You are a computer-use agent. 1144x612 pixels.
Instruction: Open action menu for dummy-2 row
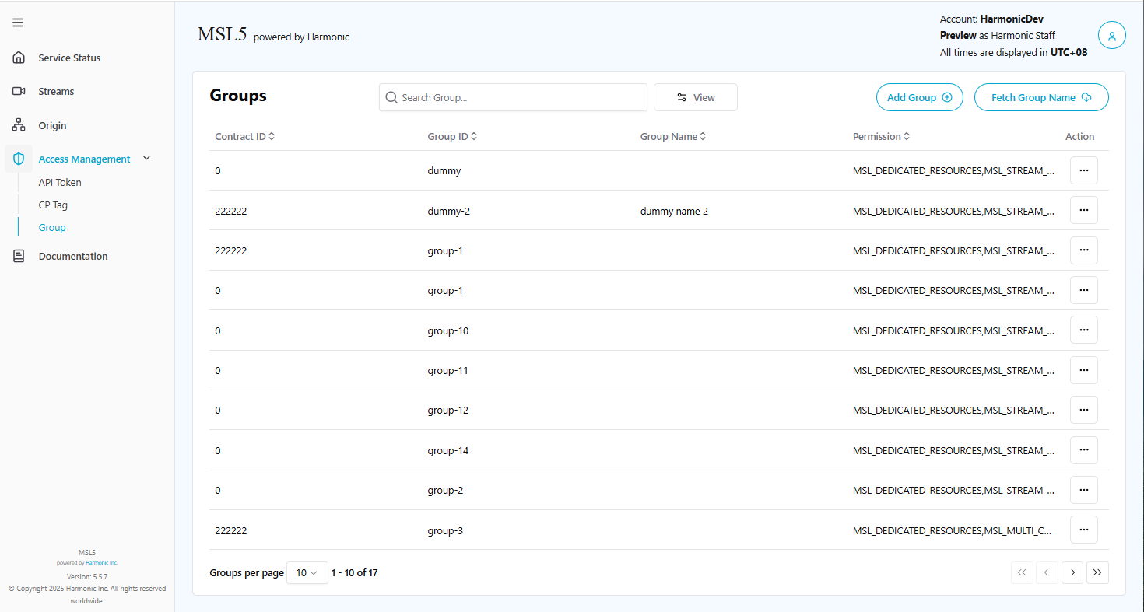click(x=1083, y=210)
